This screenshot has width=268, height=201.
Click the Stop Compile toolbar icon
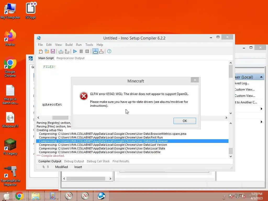coord(67,51)
